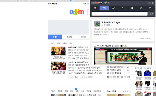Switch to the 스토리 main tab
156x96 pixels.
pos(69,37)
